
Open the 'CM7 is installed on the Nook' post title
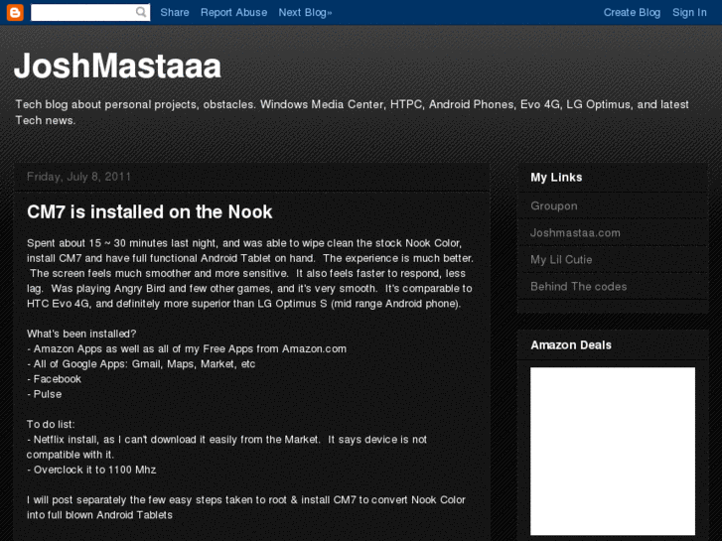[x=150, y=211]
